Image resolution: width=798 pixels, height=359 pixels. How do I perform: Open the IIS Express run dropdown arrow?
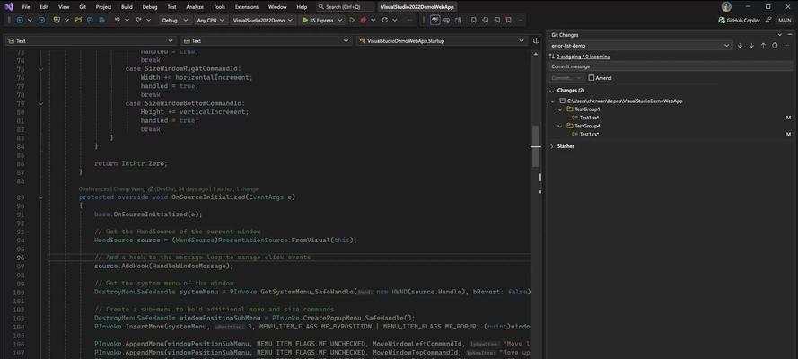(x=339, y=21)
